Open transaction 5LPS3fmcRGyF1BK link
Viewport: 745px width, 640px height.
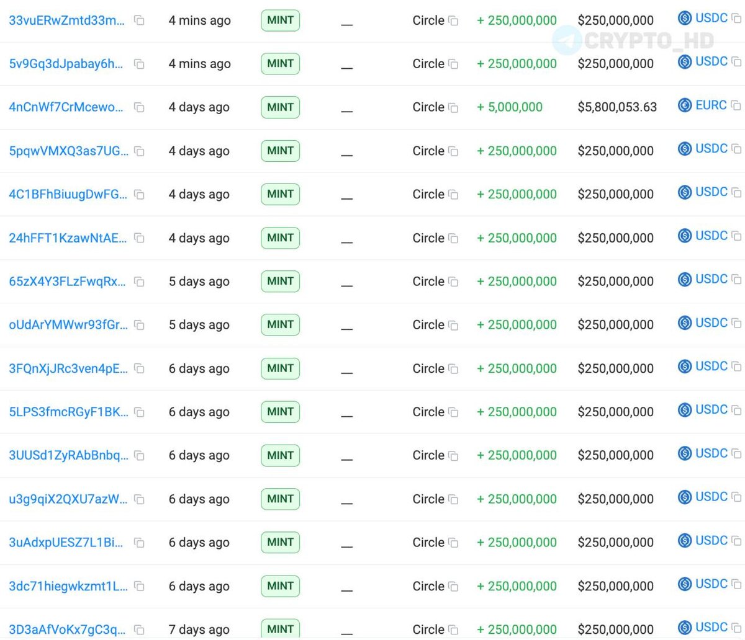pos(68,412)
